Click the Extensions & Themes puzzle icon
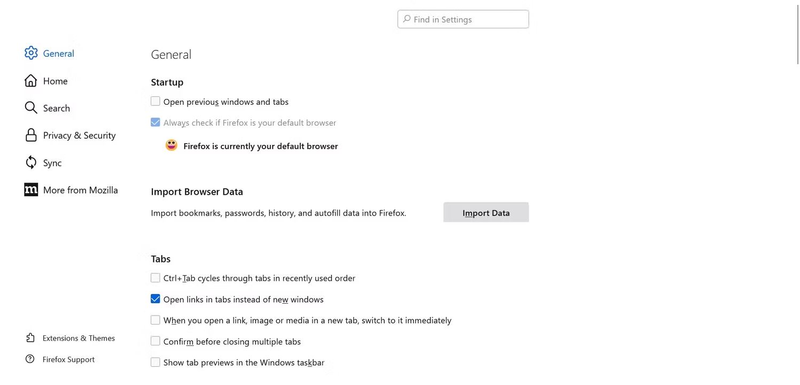800x385 pixels. pos(30,338)
